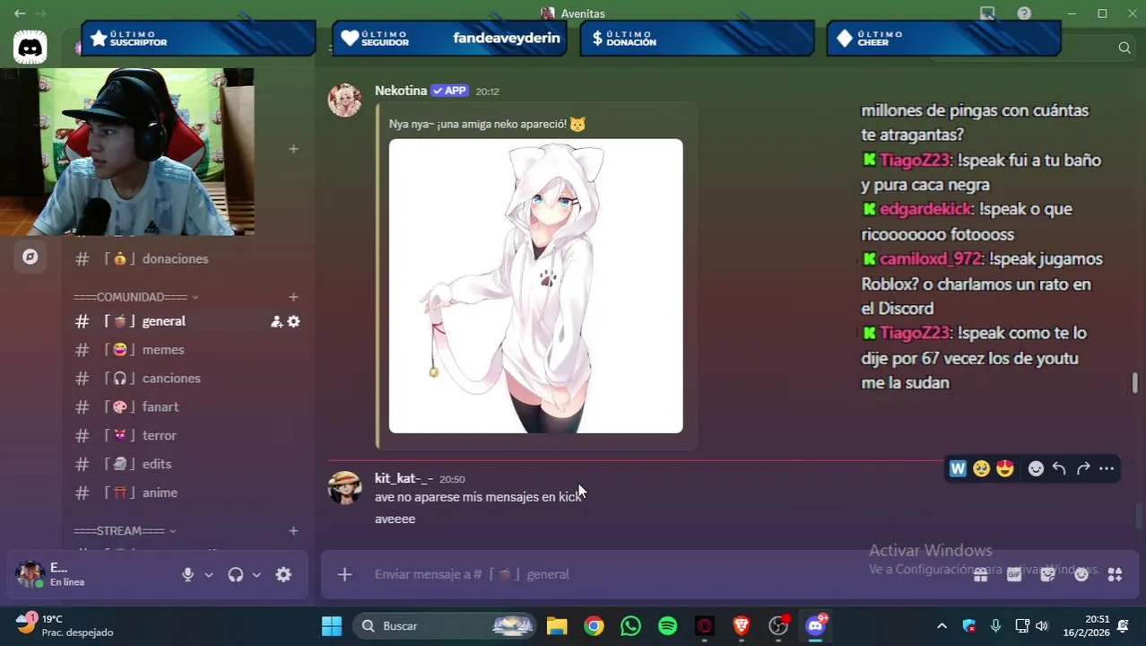The height and width of the screenshot is (646, 1146).
Task: Open the inbox icon in title bar
Action: [987, 13]
